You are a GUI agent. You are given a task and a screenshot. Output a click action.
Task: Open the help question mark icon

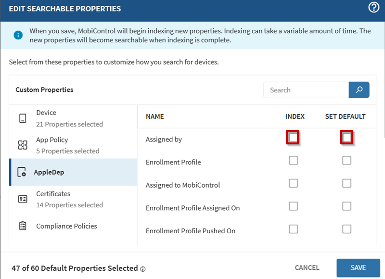[x=373, y=7]
